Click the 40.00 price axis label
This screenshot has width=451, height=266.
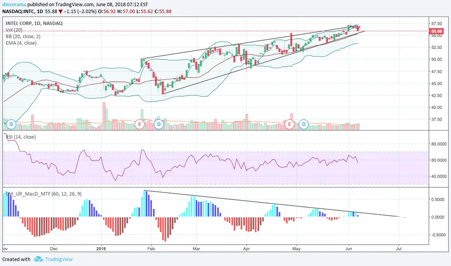point(436,107)
